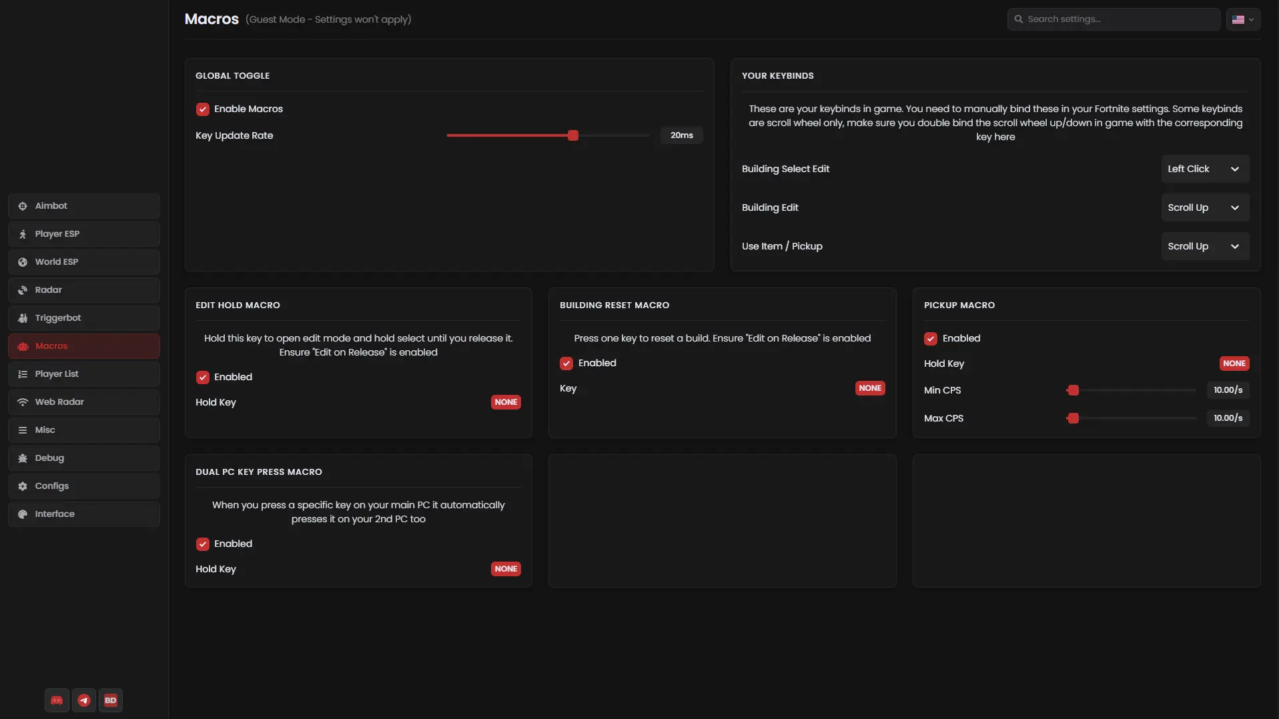This screenshot has width=1279, height=719.
Task: Click the Triggerbot icon in sidebar
Action: (23, 318)
